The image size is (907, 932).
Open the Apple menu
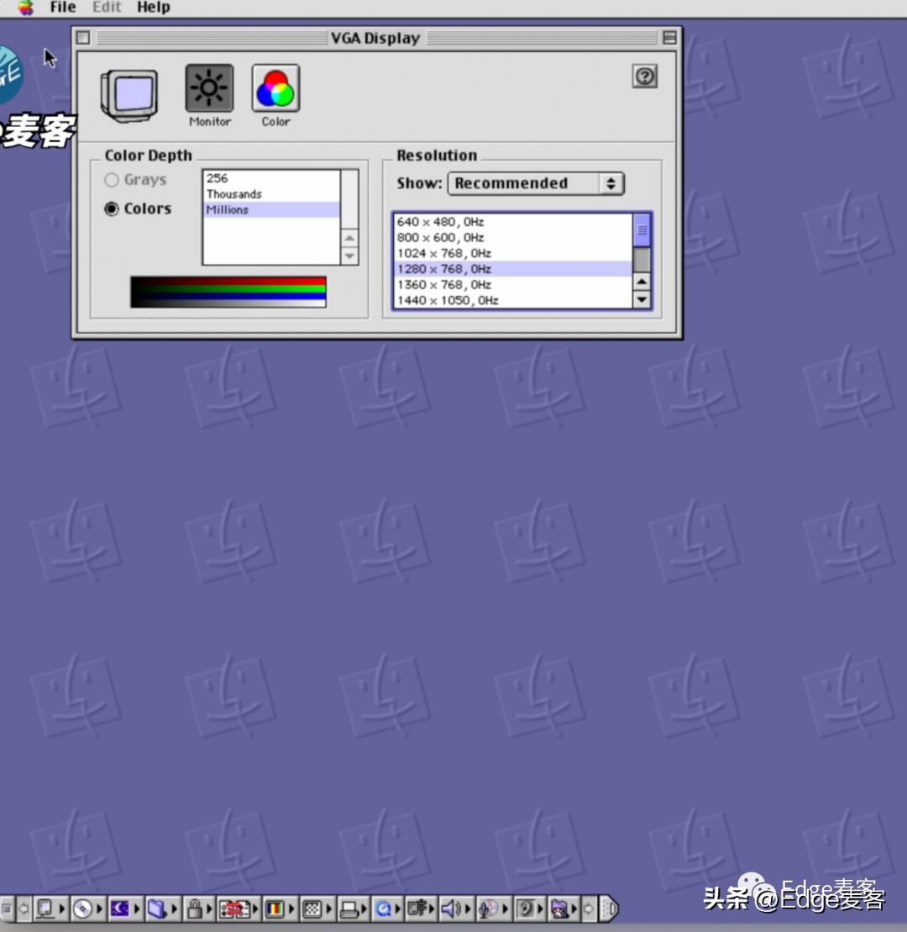25,8
